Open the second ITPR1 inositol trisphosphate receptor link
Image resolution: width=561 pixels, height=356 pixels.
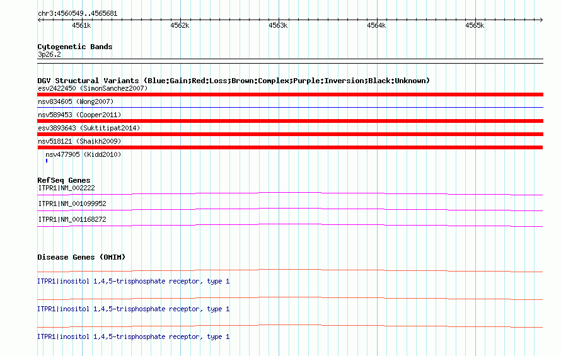click(x=134, y=309)
